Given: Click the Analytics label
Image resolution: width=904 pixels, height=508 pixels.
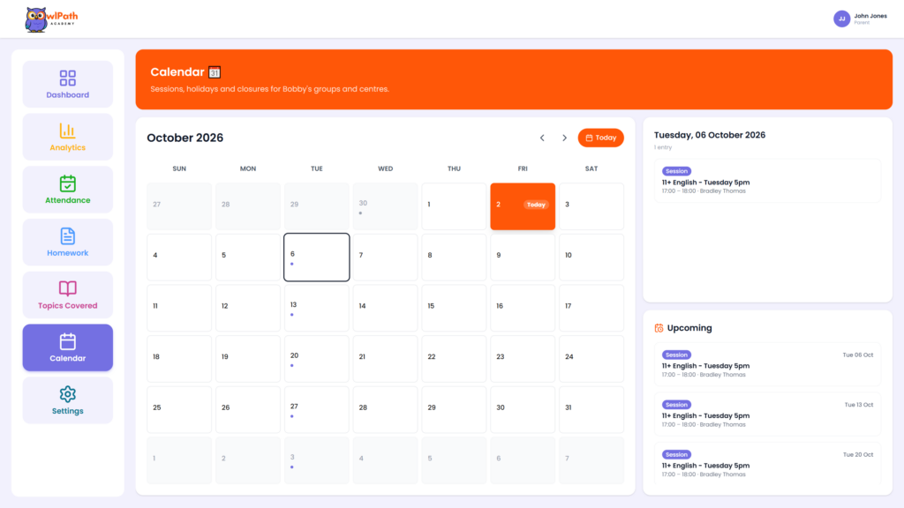Looking at the screenshot, I should pos(67,147).
